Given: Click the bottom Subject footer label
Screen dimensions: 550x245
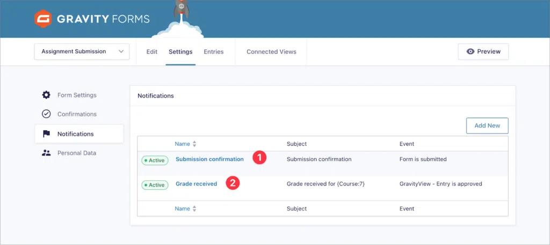Looking at the screenshot, I should (x=296, y=209).
